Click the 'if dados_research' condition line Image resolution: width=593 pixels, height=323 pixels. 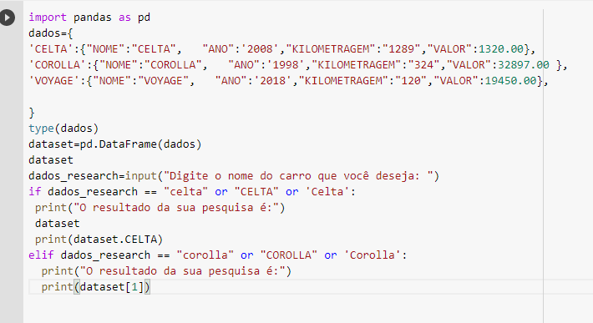[192, 192]
